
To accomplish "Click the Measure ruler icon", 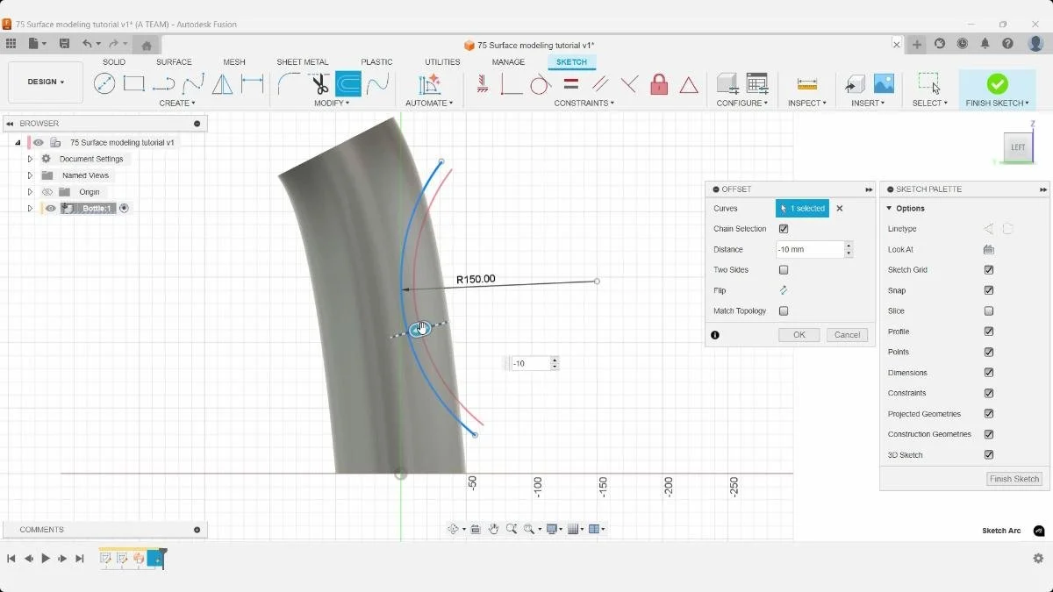I will click(807, 84).
